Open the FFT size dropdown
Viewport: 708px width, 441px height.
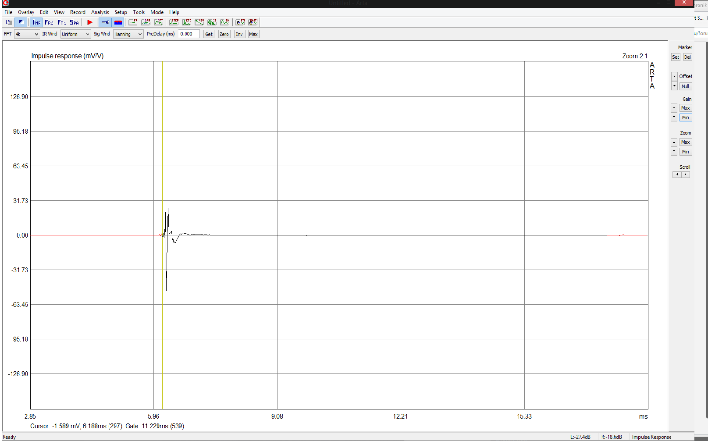(x=27, y=34)
